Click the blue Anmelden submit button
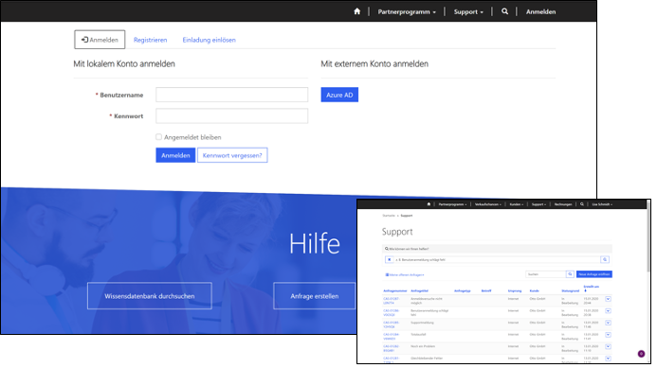This screenshot has width=657, height=368. pyautogui.click(x=175, y=155)
